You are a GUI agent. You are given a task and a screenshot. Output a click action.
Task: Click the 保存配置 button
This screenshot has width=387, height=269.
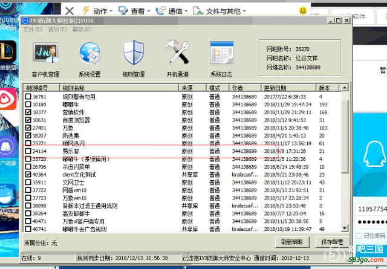[331, 242]
